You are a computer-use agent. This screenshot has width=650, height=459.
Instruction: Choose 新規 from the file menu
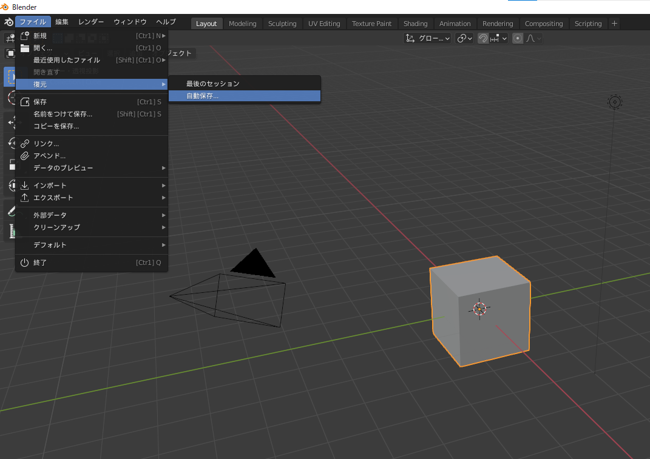[92, 36]
